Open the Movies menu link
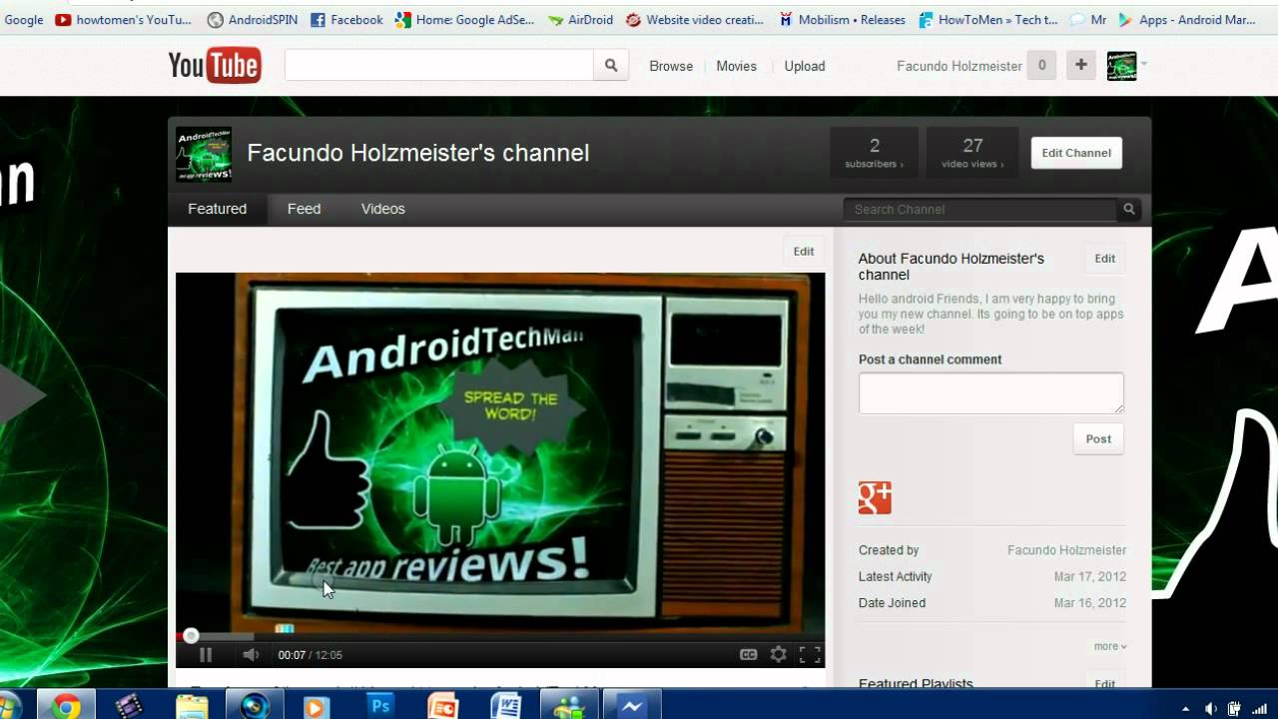 [x=737, y=66]
